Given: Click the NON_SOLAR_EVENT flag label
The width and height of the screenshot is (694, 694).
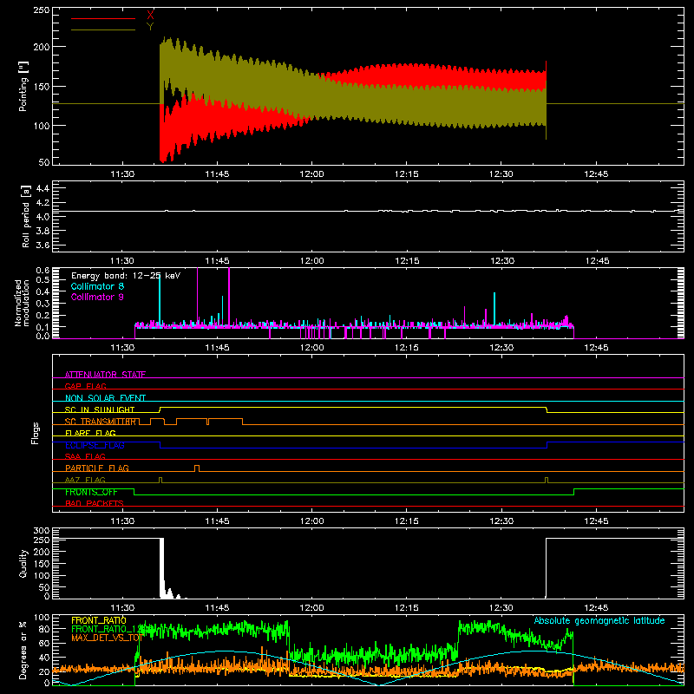Looking at the screenshot, I should pos(105,398).
